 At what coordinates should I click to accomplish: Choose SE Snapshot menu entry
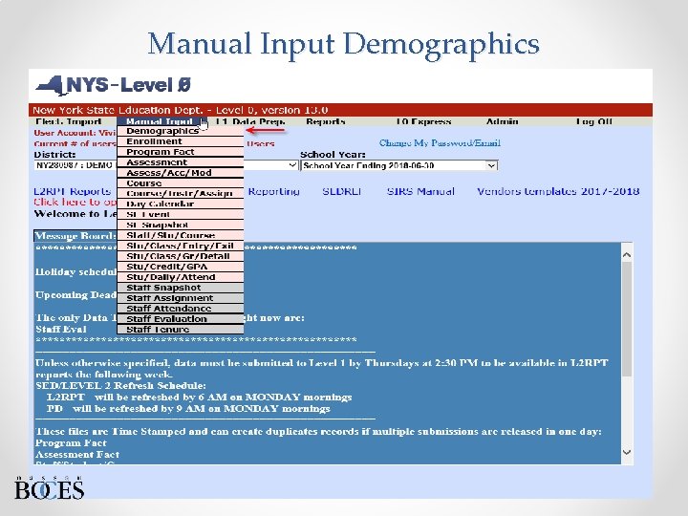coord(181,226)
